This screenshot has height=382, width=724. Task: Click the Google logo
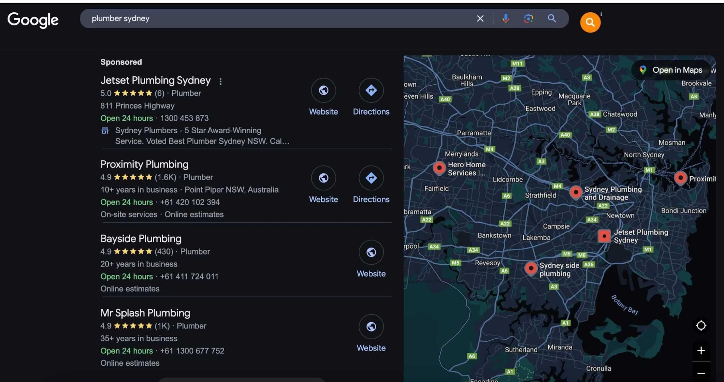click(x=33, y=20)
